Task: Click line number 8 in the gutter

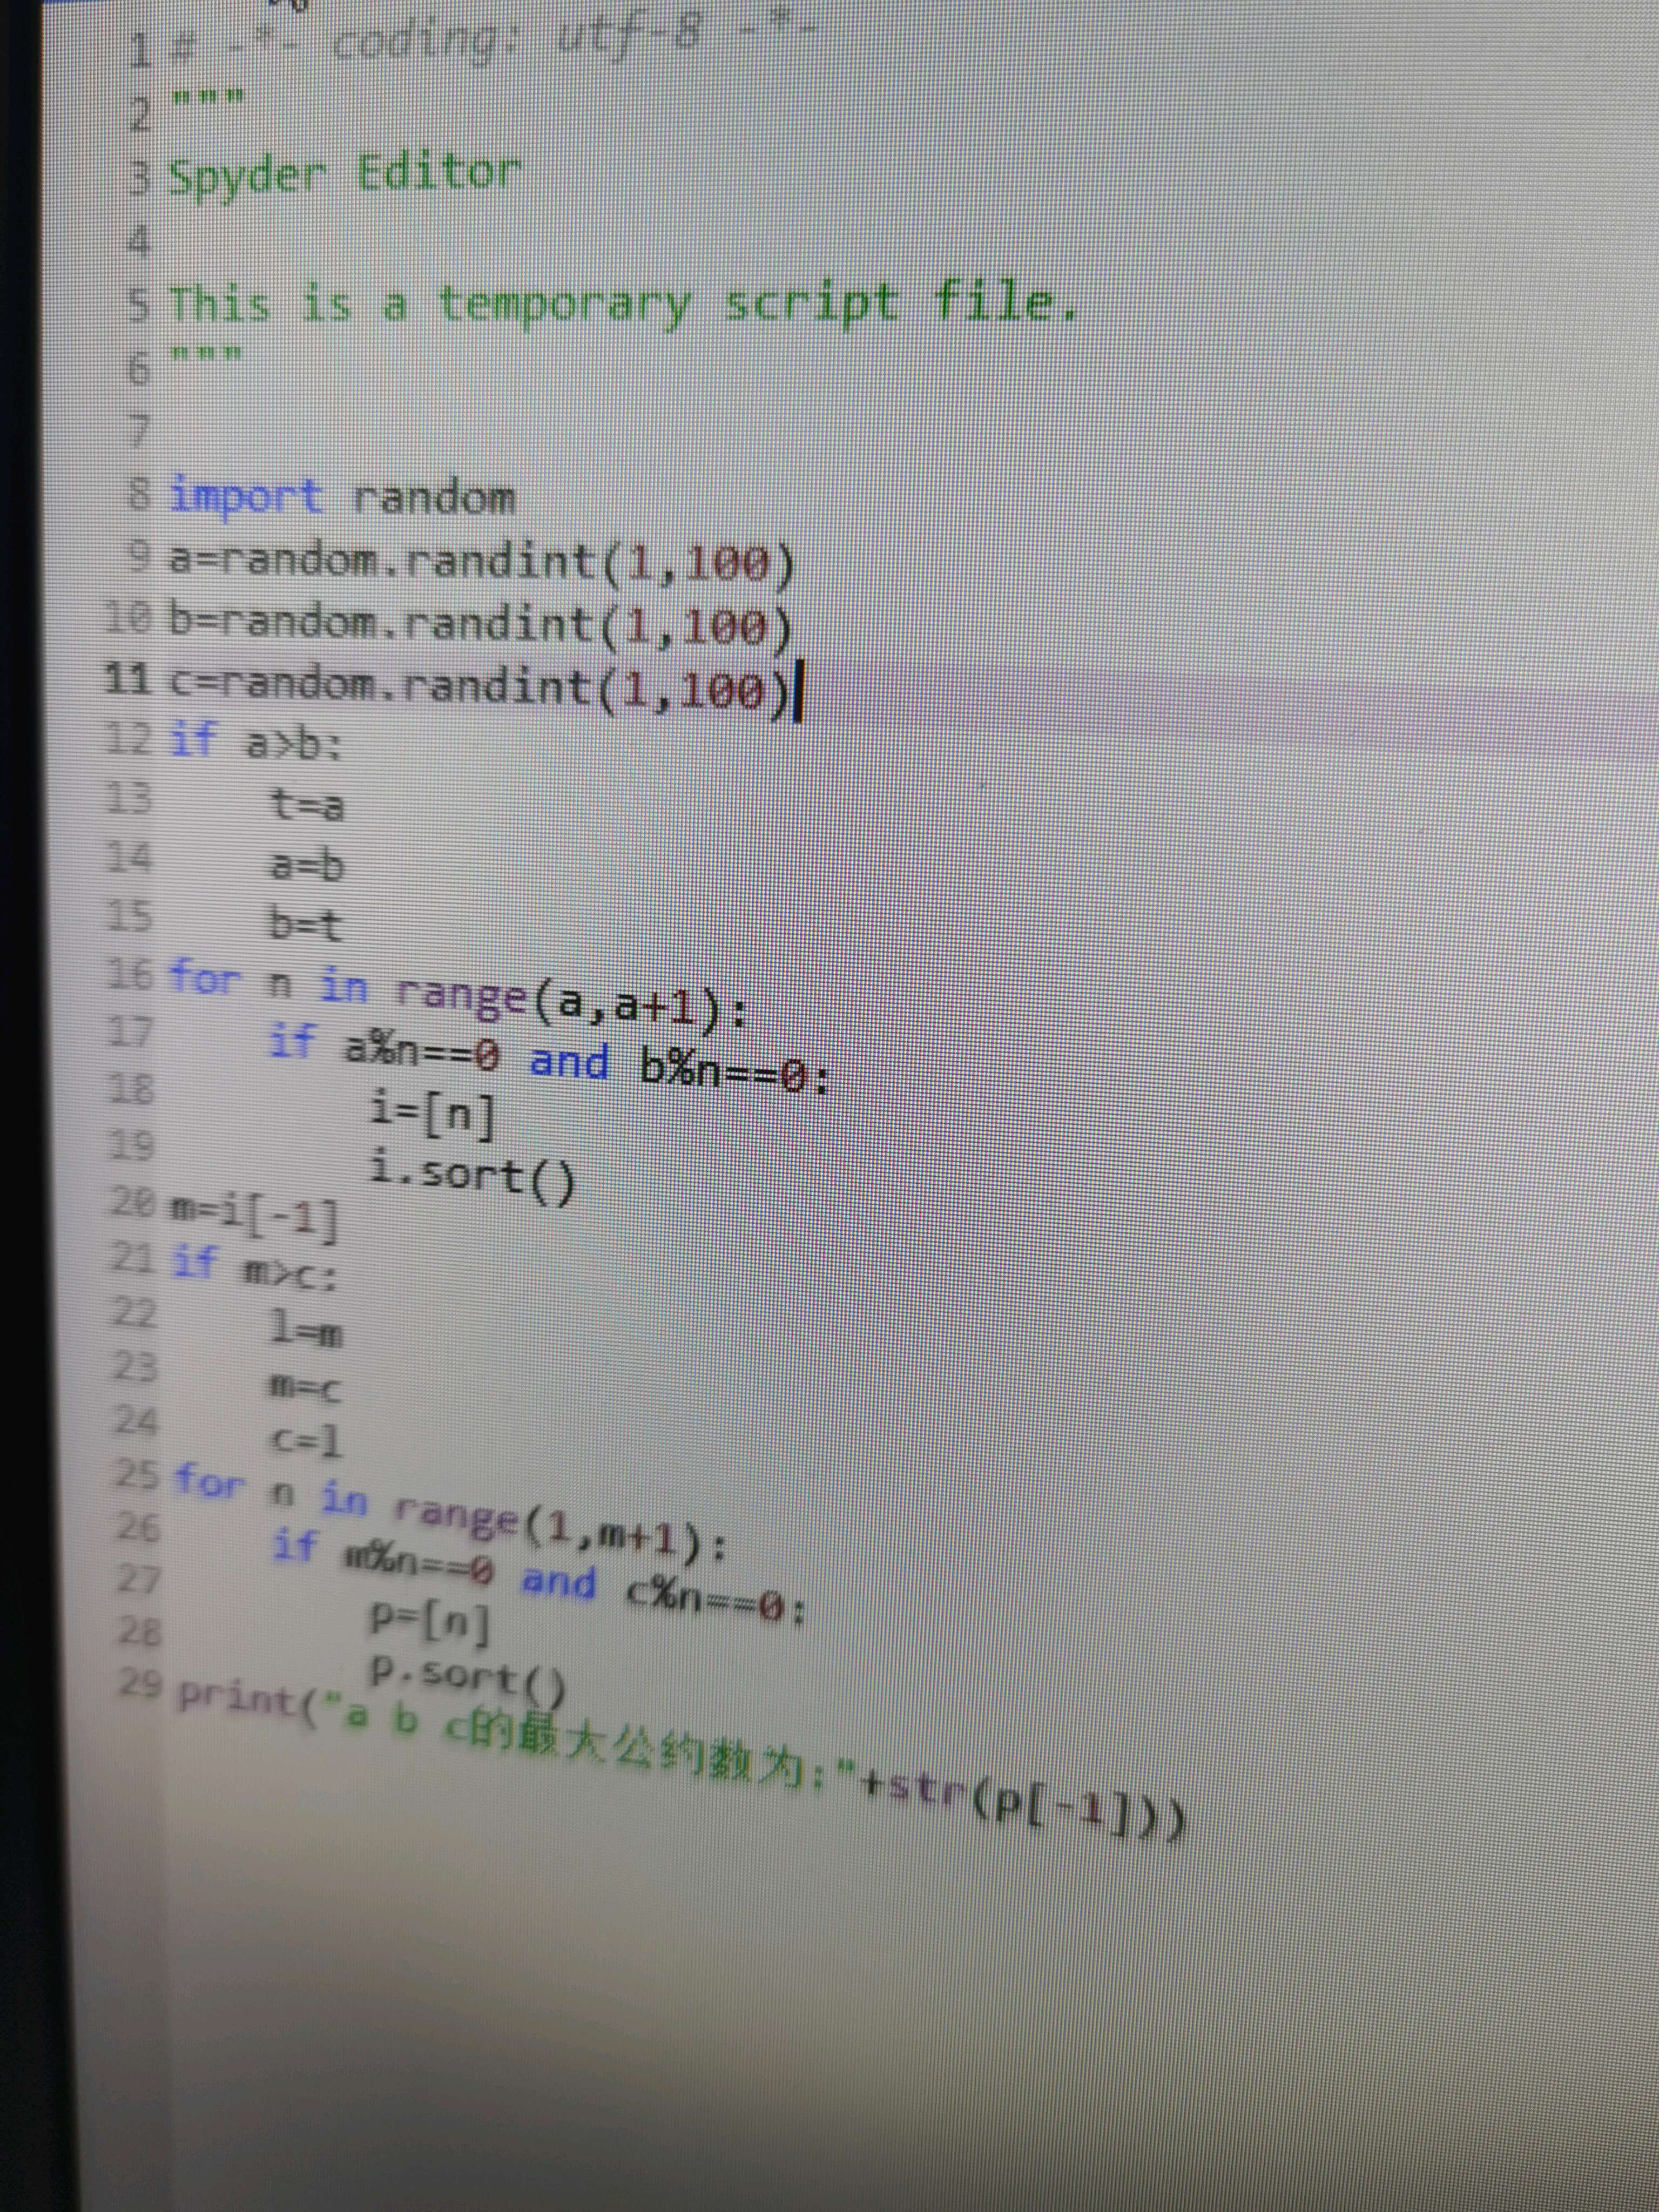Action: point(140,494)
